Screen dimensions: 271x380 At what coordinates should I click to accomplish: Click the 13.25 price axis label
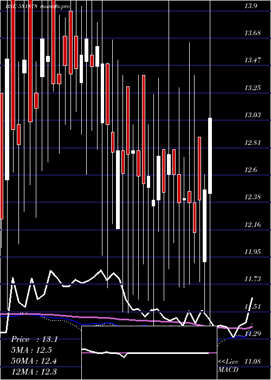tap(253, 87)
